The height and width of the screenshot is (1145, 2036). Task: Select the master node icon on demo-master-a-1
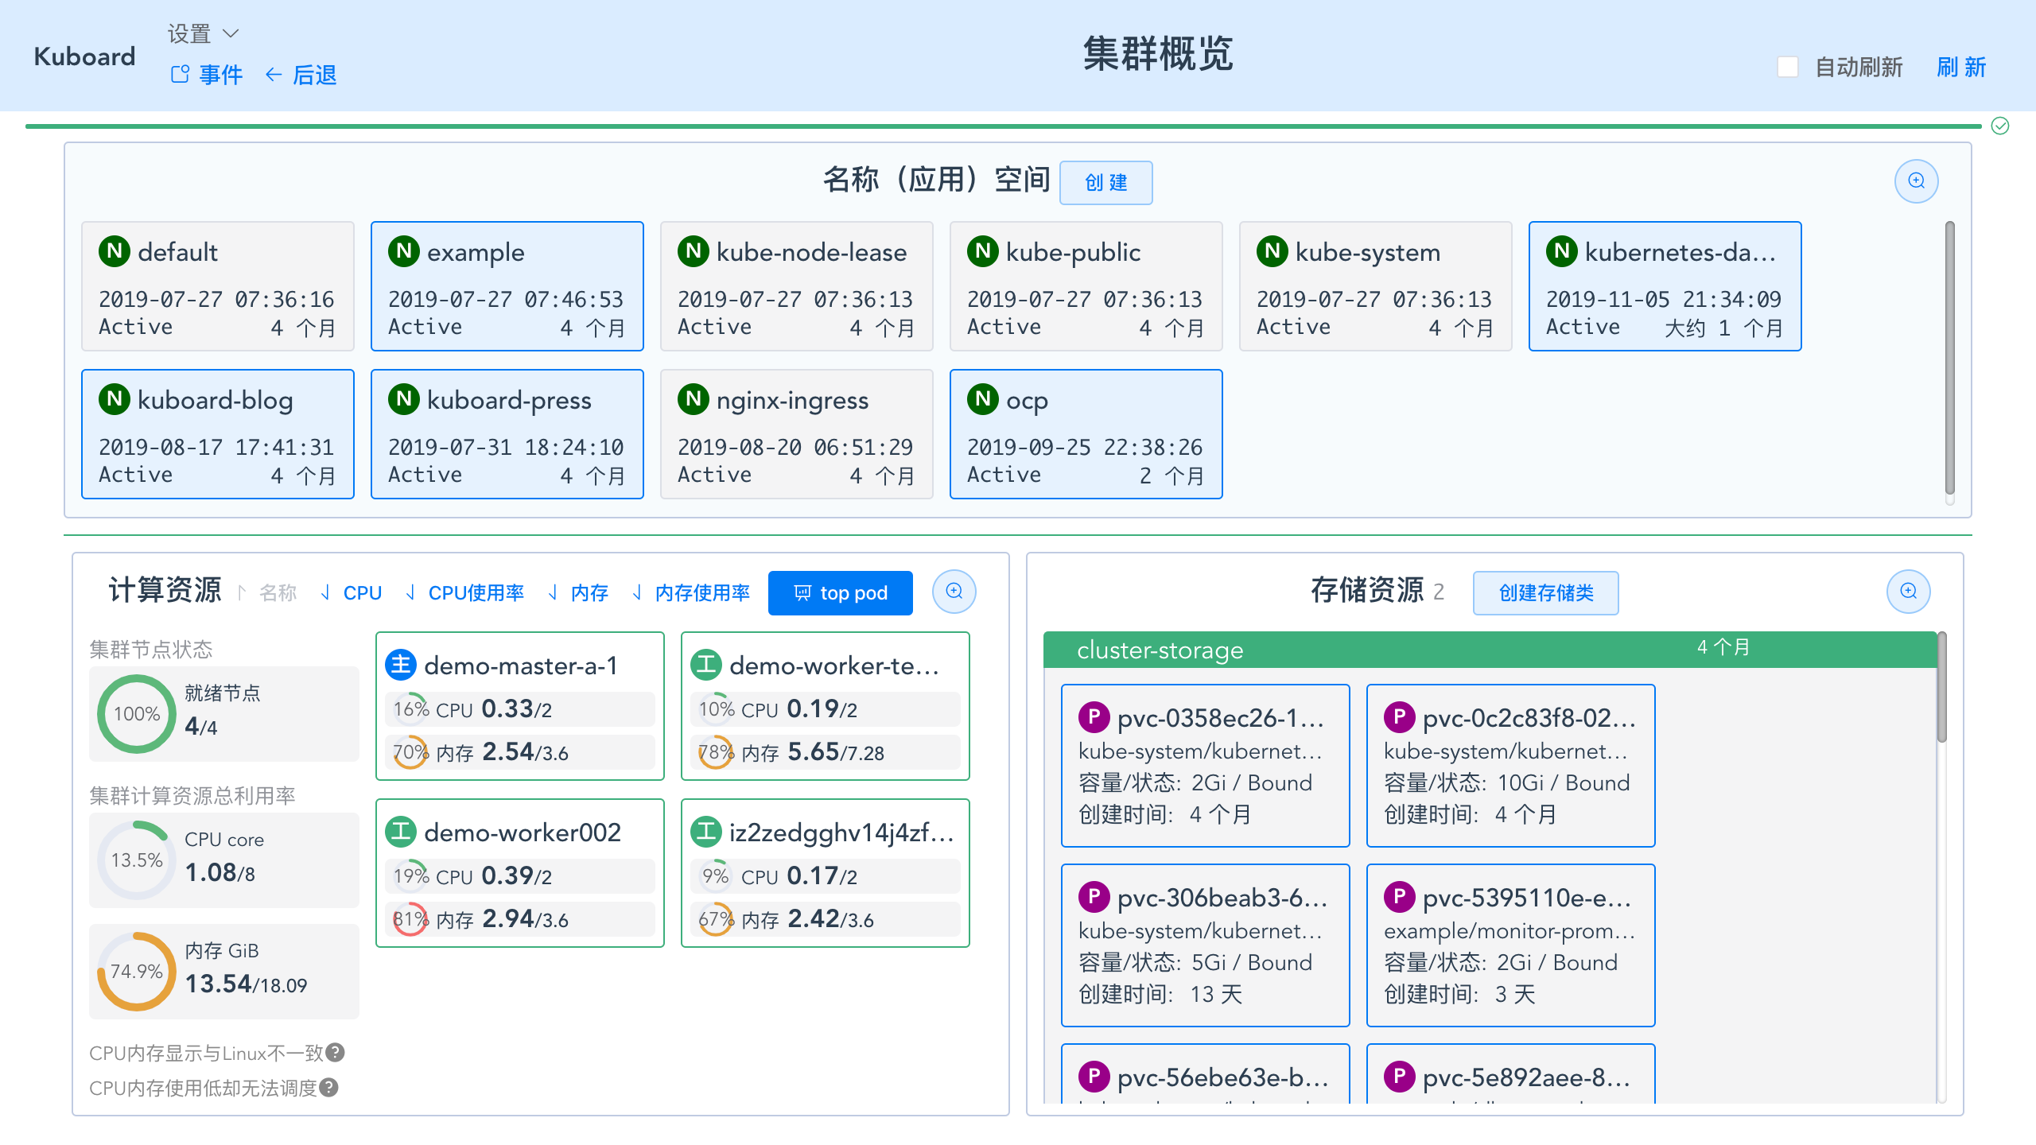pos(401,665)
